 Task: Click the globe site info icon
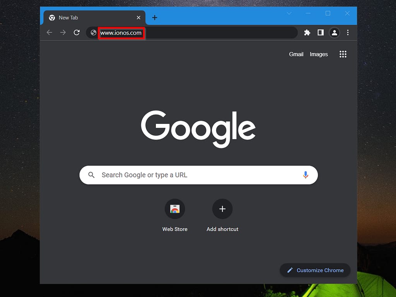click(x=94, y=33)
